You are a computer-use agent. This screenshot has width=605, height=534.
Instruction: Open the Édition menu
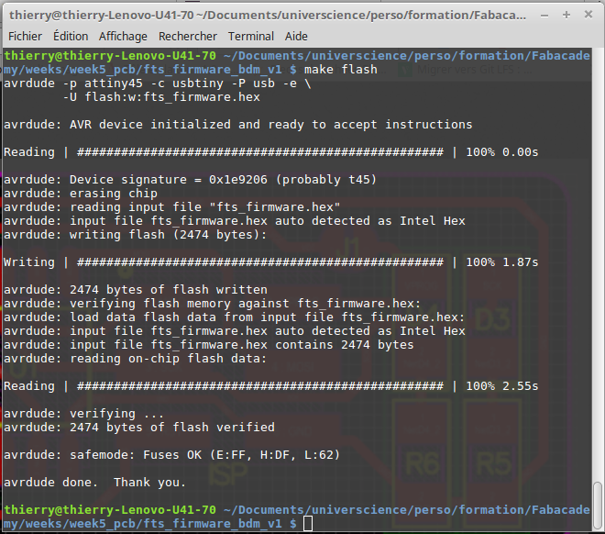tap(71, 37)
